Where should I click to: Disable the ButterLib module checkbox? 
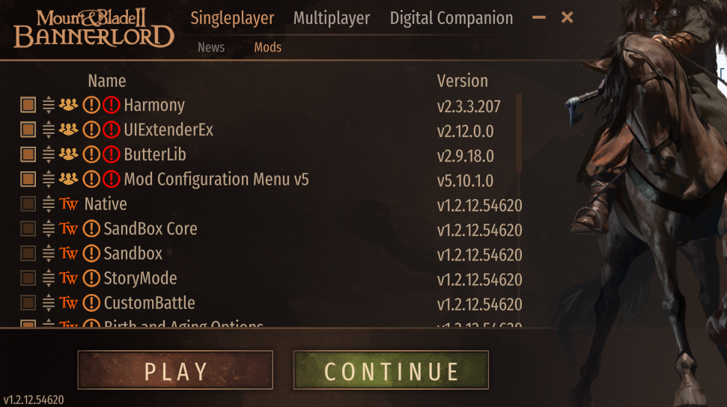click(x=28, y=154)
